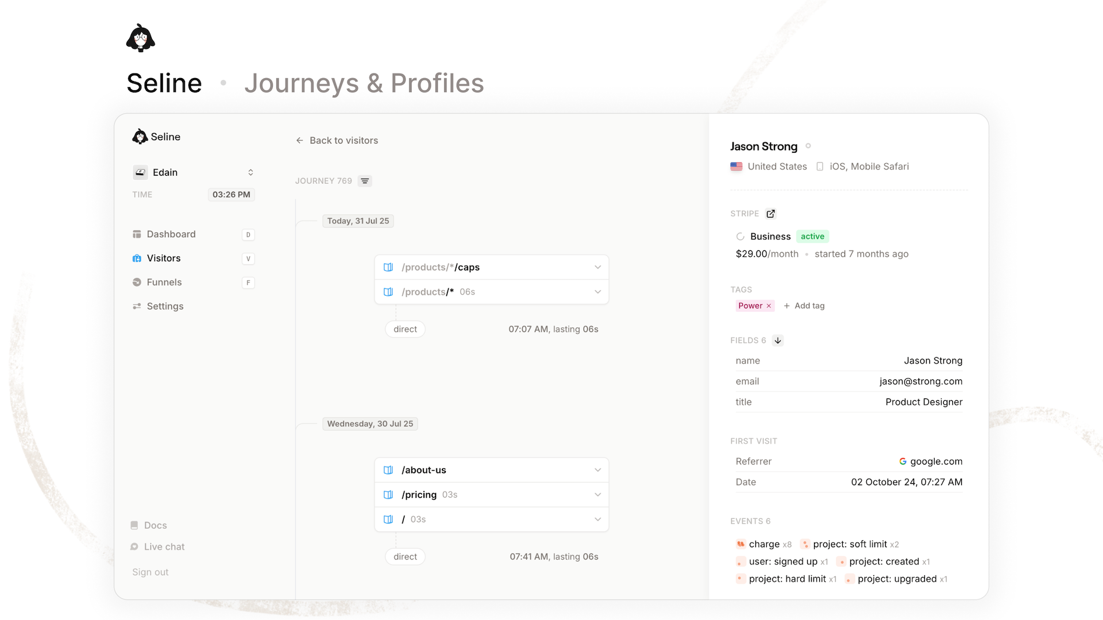Screen dimensions: 1103x620
Task: Click the $29.00/month price
Action: (767, 254)
